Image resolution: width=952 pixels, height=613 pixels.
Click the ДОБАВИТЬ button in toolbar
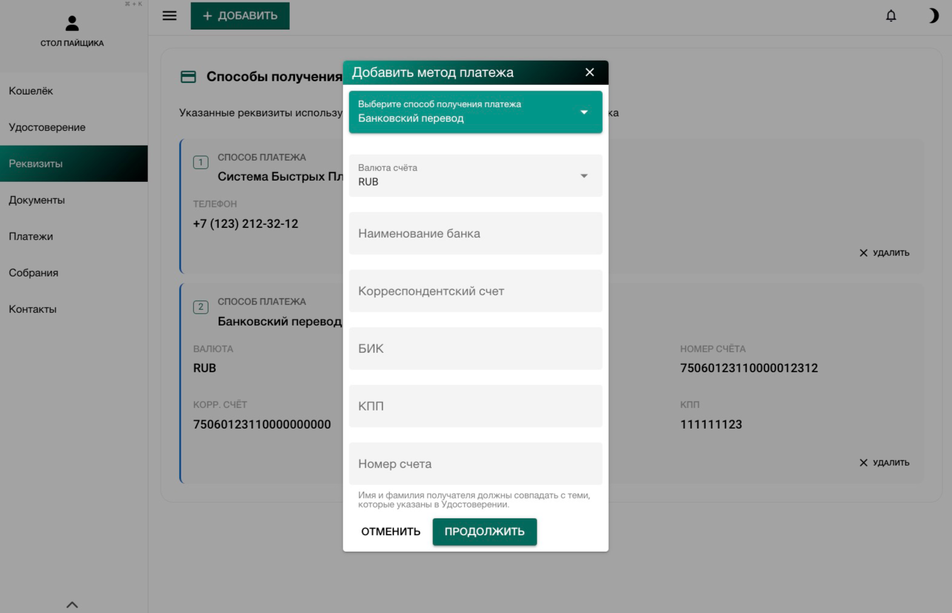pos(240,16)
